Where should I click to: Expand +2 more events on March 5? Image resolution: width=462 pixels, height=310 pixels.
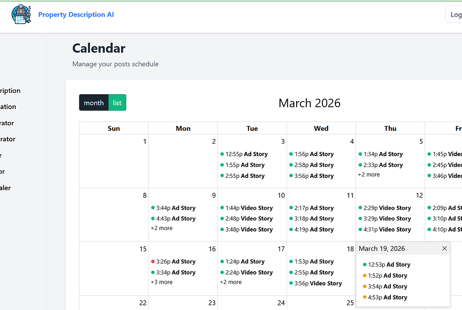pos(369,175)
